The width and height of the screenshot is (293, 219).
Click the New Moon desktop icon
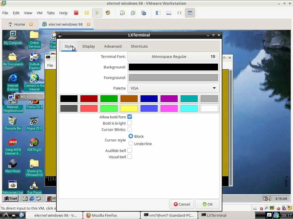coord(13,166)
